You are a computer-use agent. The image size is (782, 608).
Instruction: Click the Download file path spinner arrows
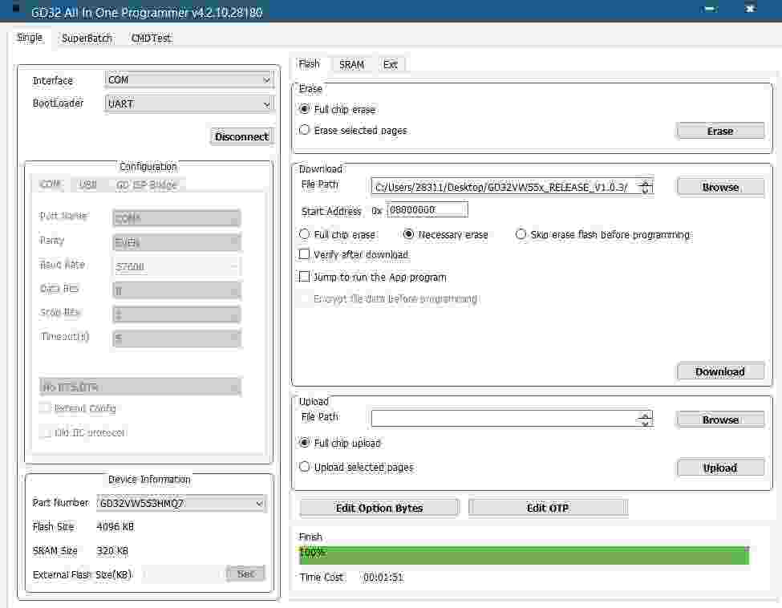point(646,188)
